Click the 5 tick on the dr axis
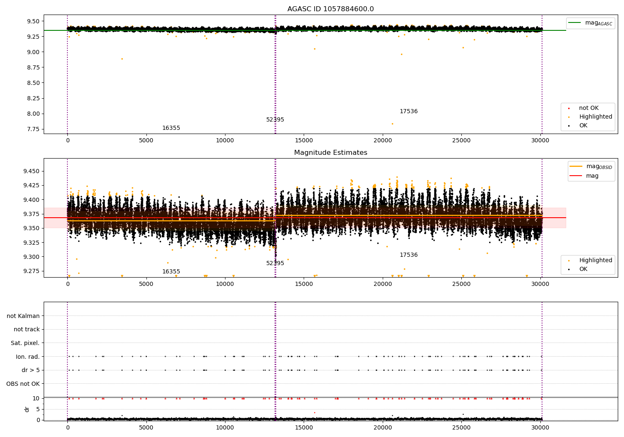The width and height of the screenshot is (624, 437). pyautogui.click(x=38, y=410)
